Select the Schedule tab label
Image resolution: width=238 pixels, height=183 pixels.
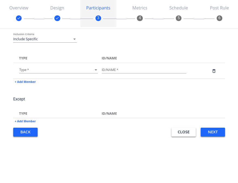click(178, 8)
